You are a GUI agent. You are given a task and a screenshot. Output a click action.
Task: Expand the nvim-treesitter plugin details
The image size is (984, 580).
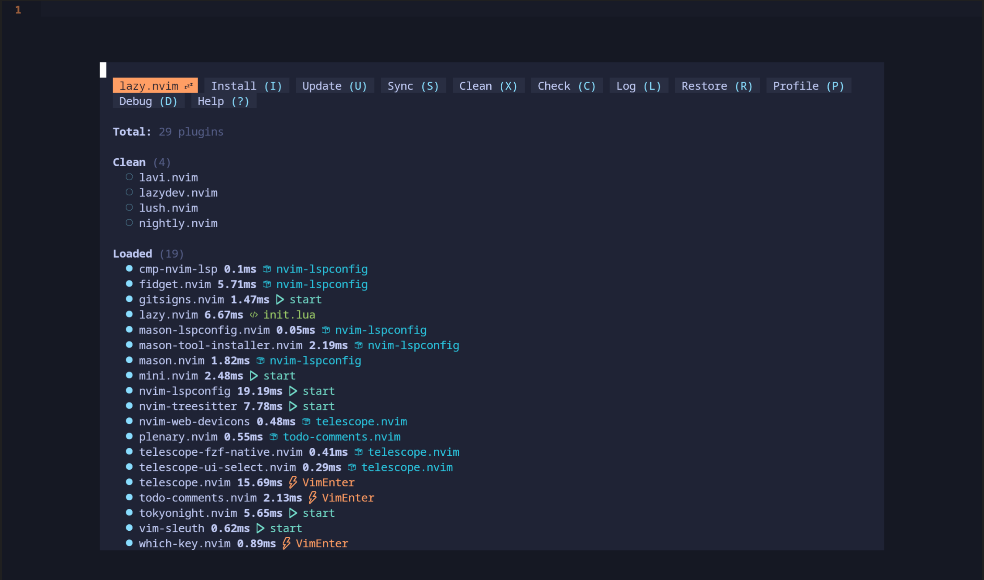(188, 406)
